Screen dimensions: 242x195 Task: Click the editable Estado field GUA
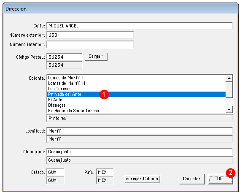pyautogui.click(x=55, y=172)
